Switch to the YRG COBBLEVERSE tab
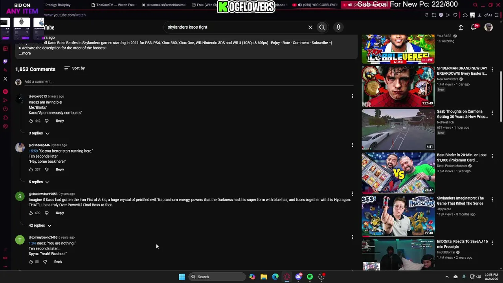 coord(315,5)
